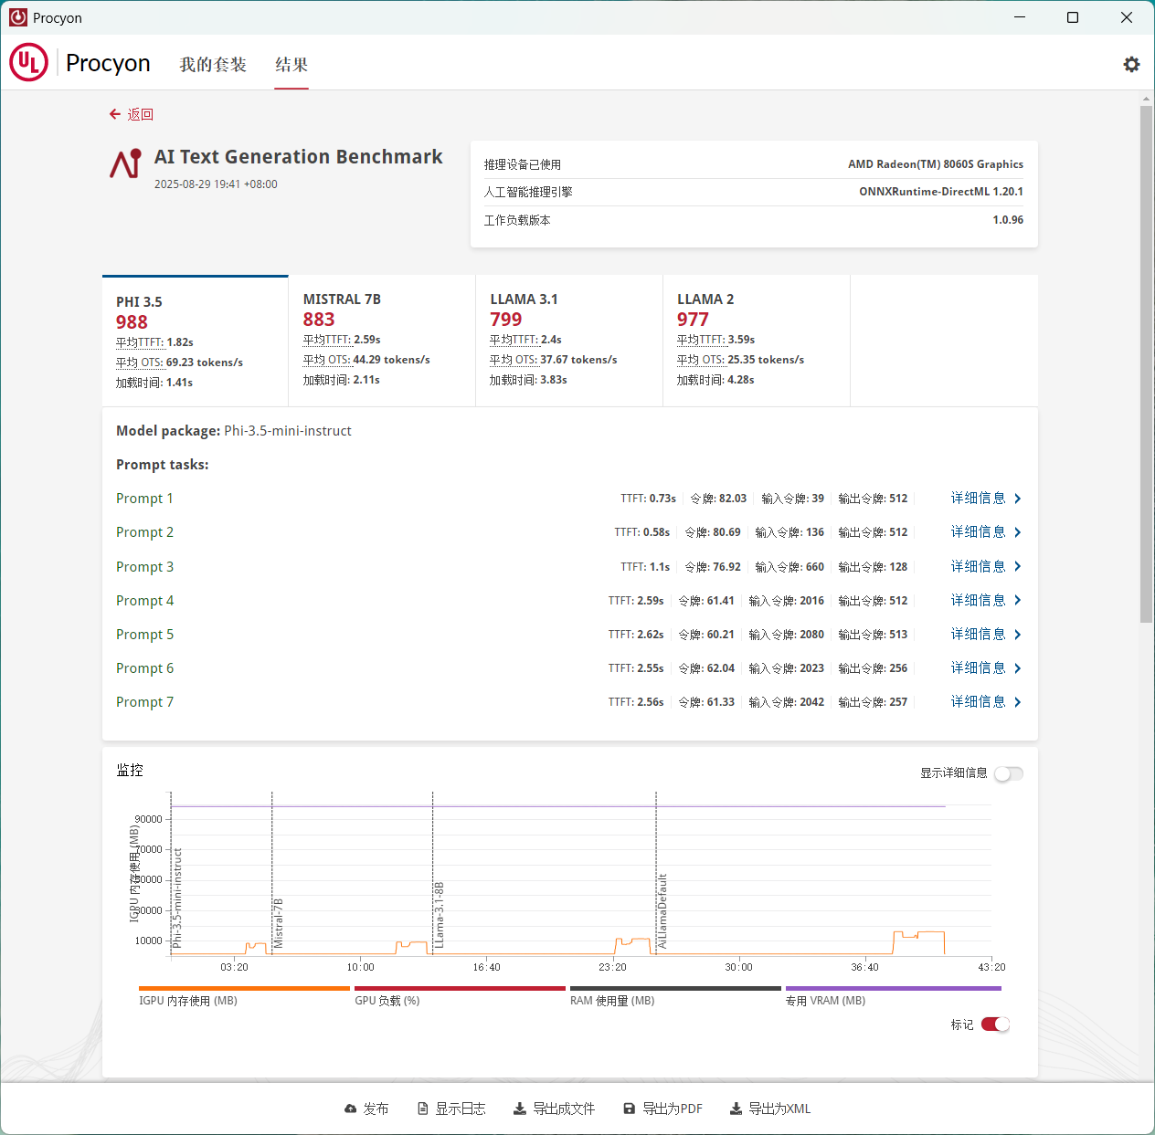This screenshot has width=1155, height=1135.
Task: Expand Prompt 7 详细信息 chevron
Action: [x=1018, y=702]
